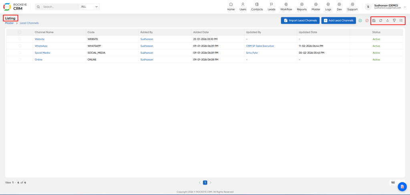Toggle the select-all header checkbox
410x195 pixels.
click(x=20, y=32)
